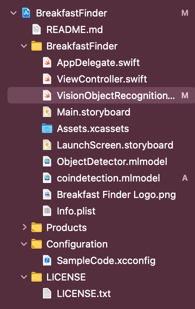This screenshot has height=309, width=195.
Task: Click the storyboard icon next to Main.storyboard
Action: [47, 112]
